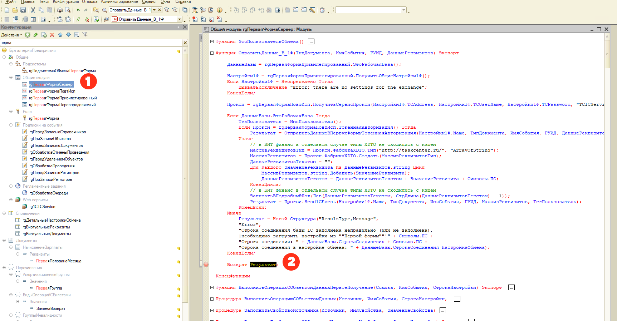
Task: Select rgОбработкаПроведения subscription
Action: tap(52, 166)
